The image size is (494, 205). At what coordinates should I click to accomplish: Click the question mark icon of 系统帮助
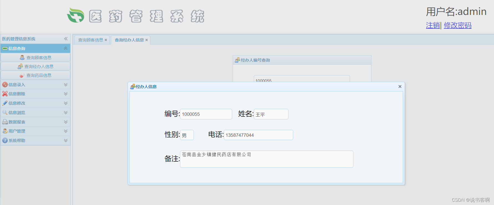5,140
